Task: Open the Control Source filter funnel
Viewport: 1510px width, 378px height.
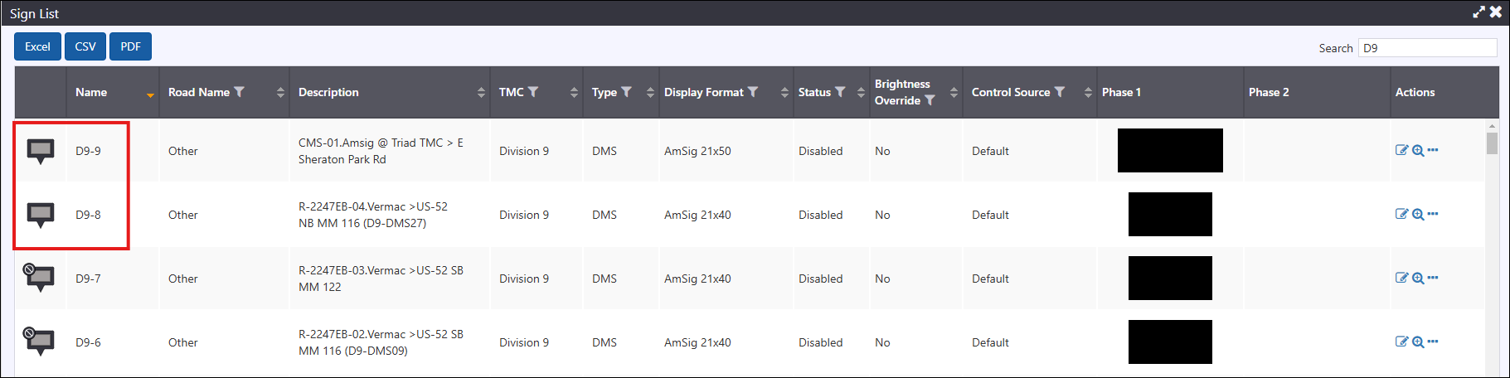Action: [x=1059, y=92]
